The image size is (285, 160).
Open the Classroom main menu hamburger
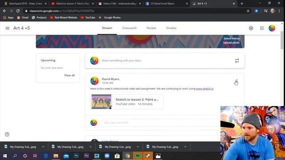coord(8,28)
